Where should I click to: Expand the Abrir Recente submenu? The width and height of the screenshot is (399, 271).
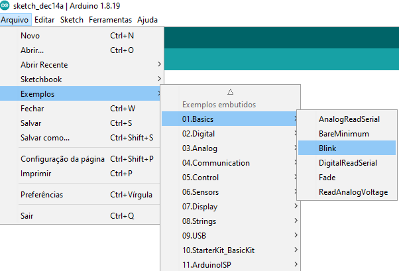[x=80, y=65]
